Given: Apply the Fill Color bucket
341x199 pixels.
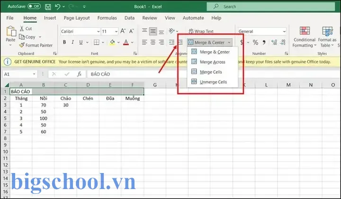Looking at the screenshot, I should click(x=112, y=43).
